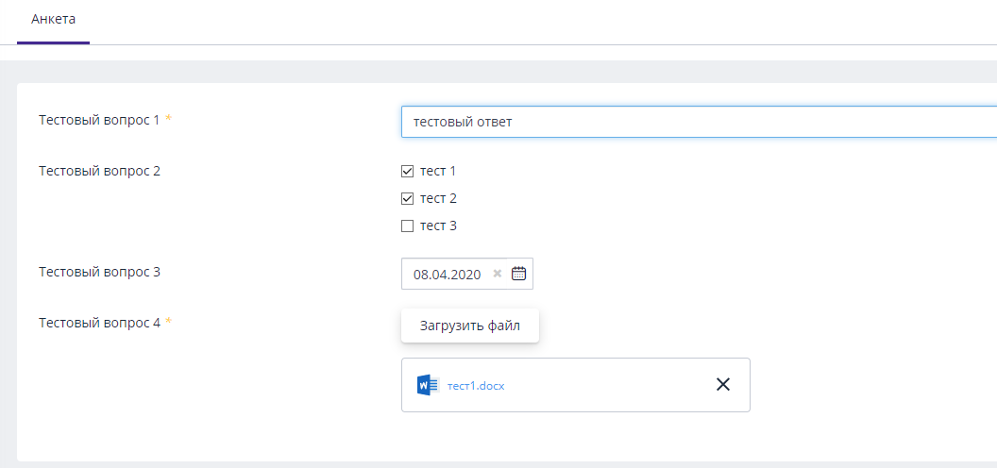Uncheck the тест 2 checkbox box
Screen dimensions: 997x468
(x=408, y=199)
